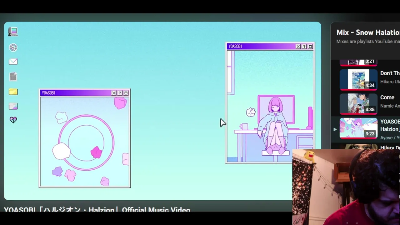Click the X on the left YOASOBI window
The width and height of the screenshot is (400, 225).
(x=114, y=93)
